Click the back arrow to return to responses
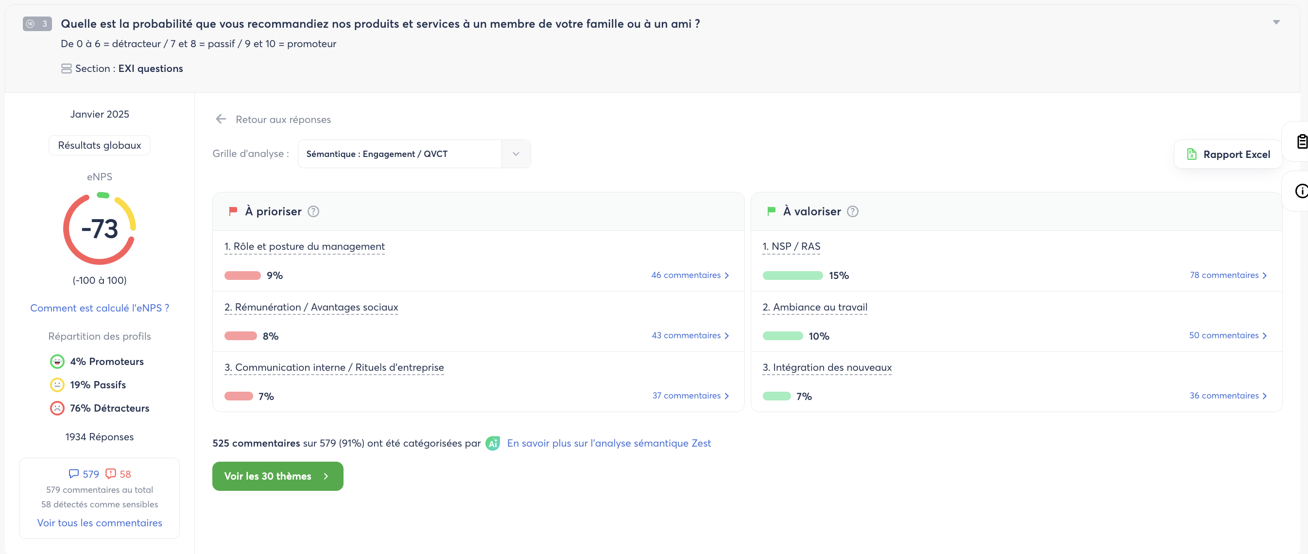This screenshot has width=1308, height=554. point(221,119)
